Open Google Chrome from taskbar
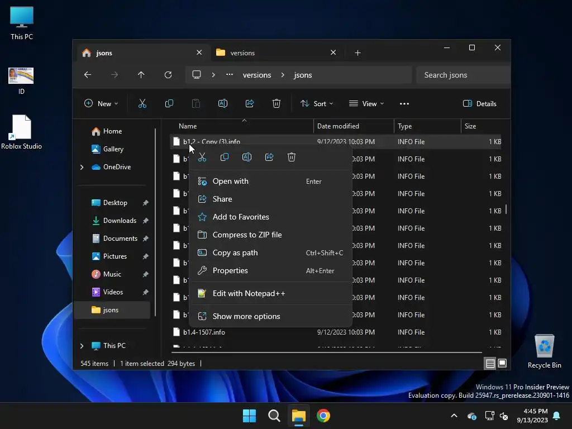 click(x=323, y=416)
